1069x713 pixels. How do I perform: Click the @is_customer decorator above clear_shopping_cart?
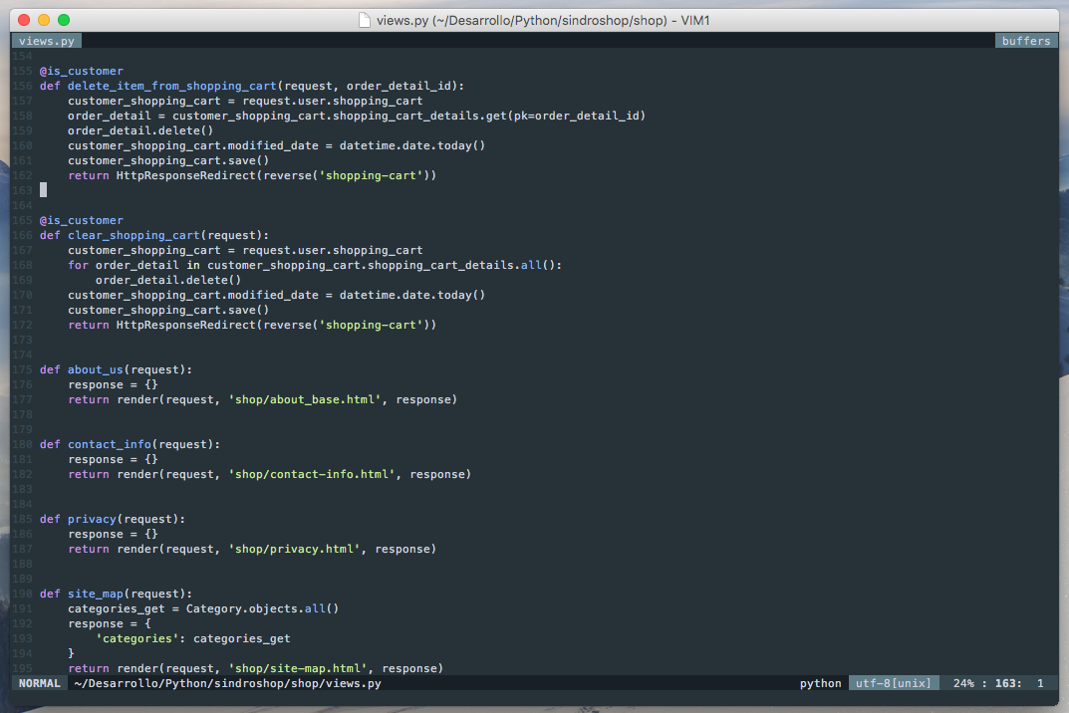[x=81, y=220]
